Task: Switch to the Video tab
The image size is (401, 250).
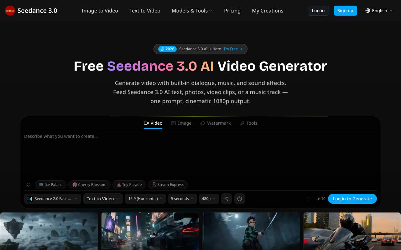Action: point(153,123)
